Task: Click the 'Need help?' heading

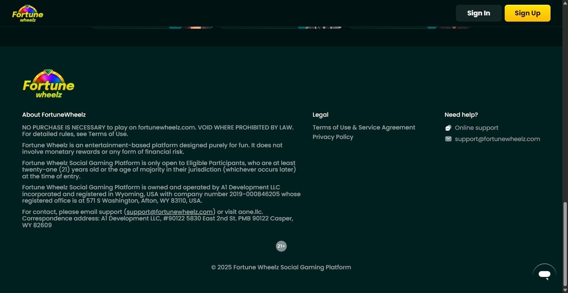Action: (x=461, y=115)
